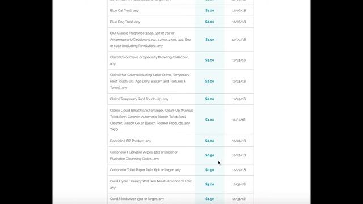Click the $1.00 value for Clorox coupon
This screenshot has height=204, width=363.
[x=209, y=120]
